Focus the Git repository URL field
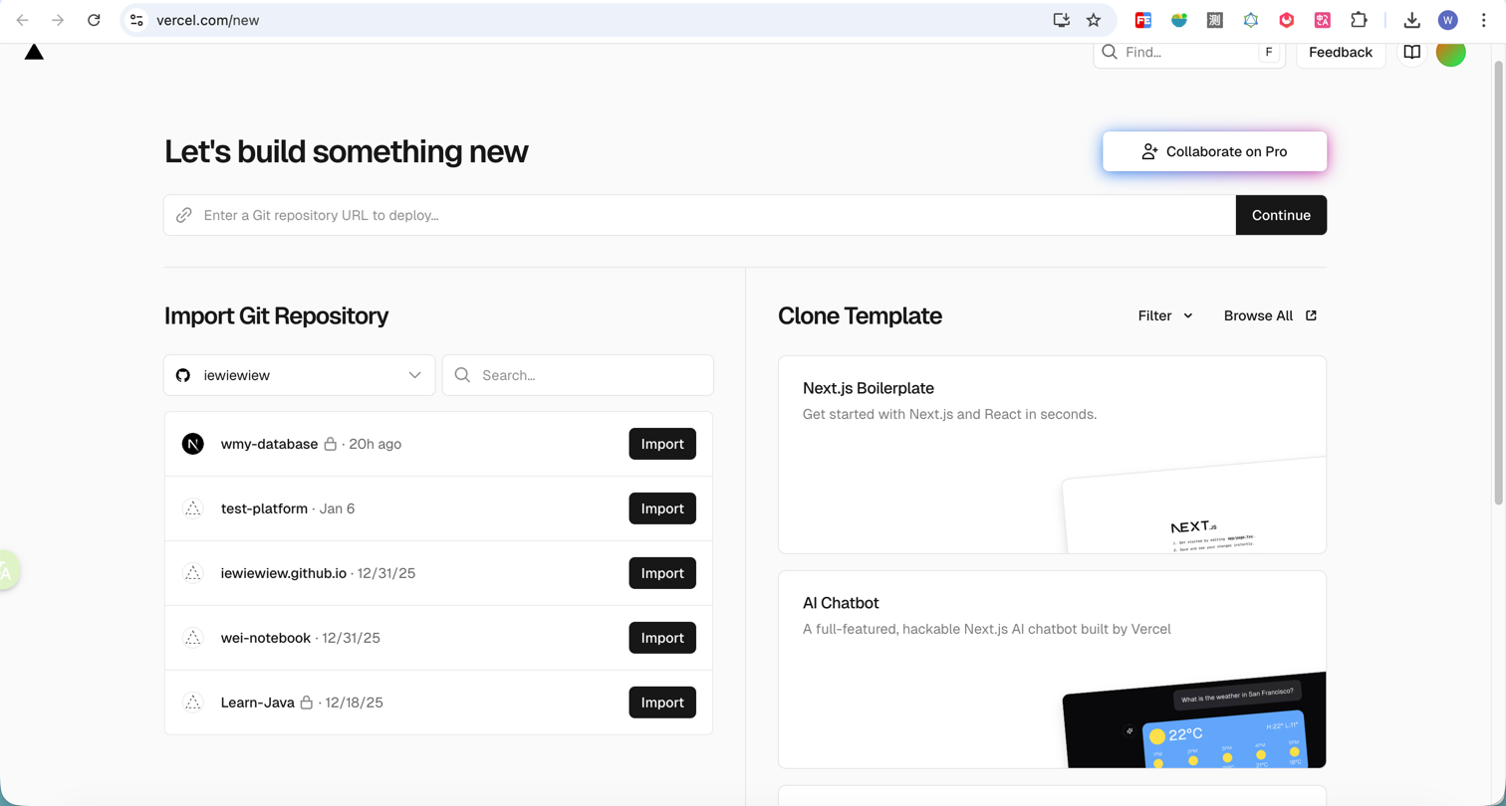This screenshot has height=806, width=1506. (697, 215)
